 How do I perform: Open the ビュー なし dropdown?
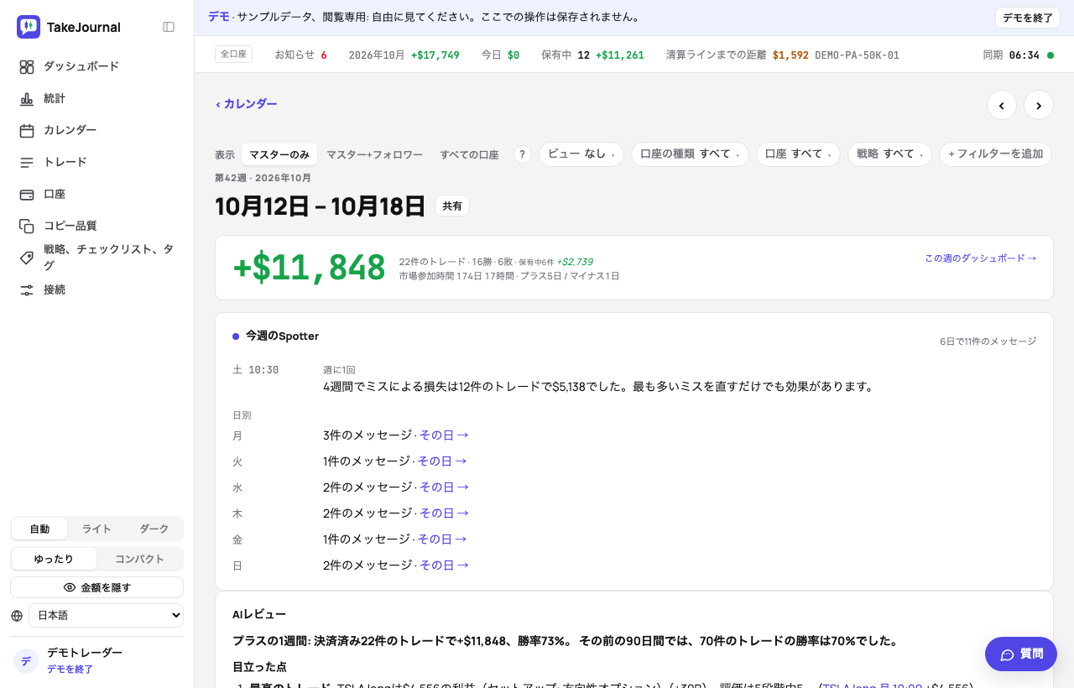click(x=581, y=154)
